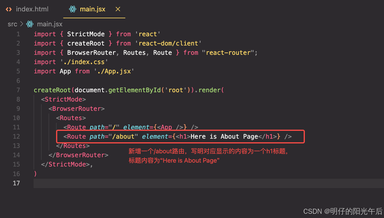
Task: Click BrowserRouter in the line 3 import
Action: tap(91, 53)
